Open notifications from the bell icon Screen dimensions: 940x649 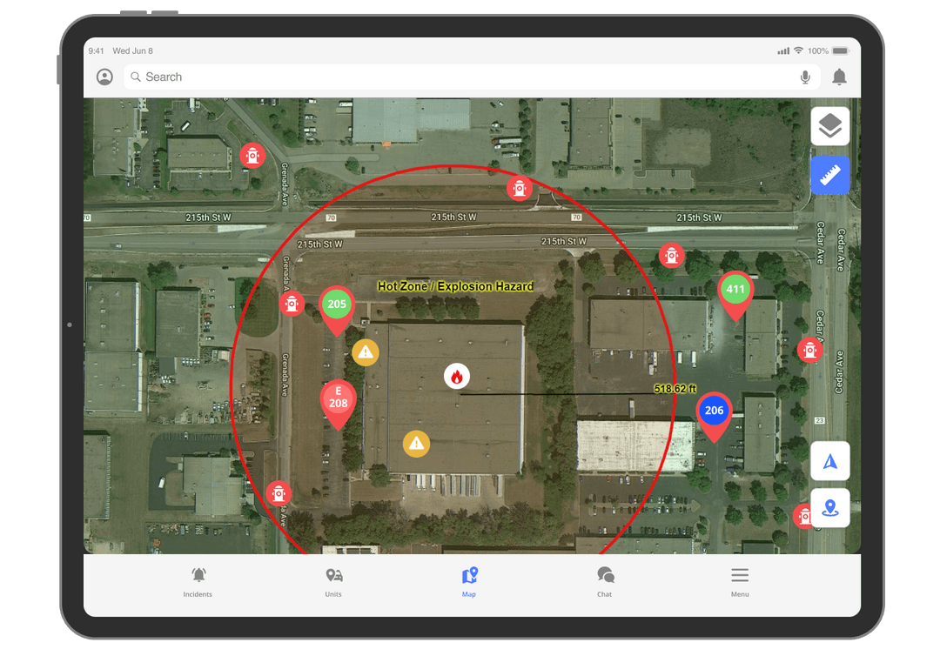[839, 77]
